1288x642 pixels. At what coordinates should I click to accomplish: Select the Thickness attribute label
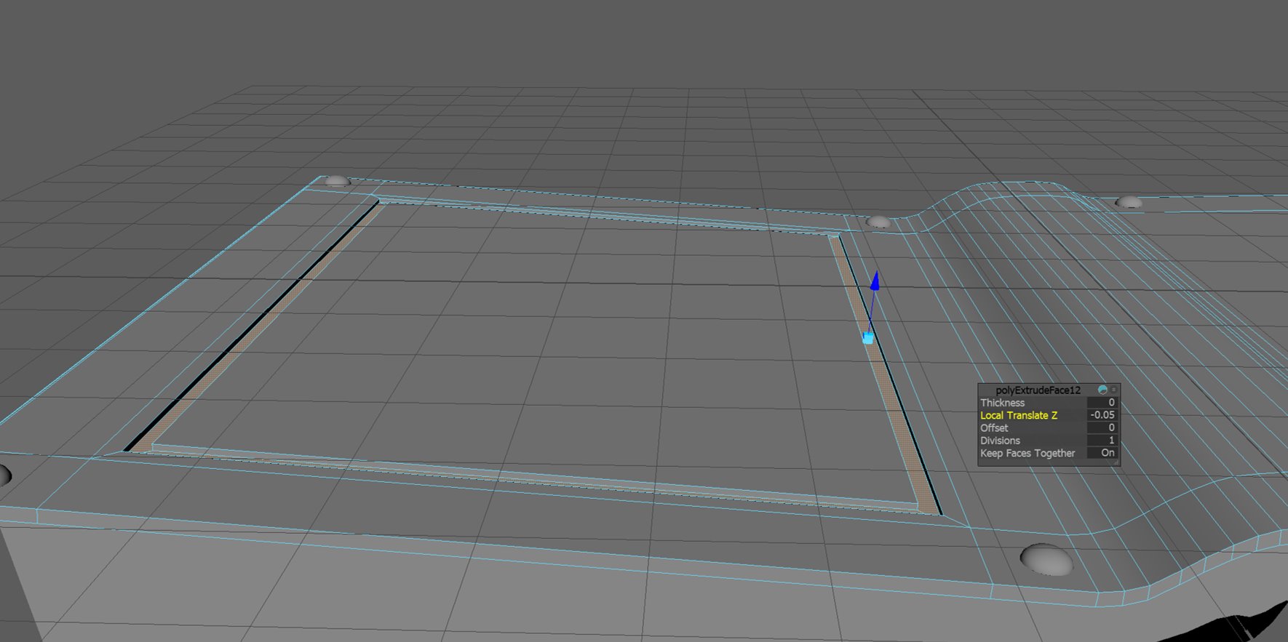[1002, 403]
